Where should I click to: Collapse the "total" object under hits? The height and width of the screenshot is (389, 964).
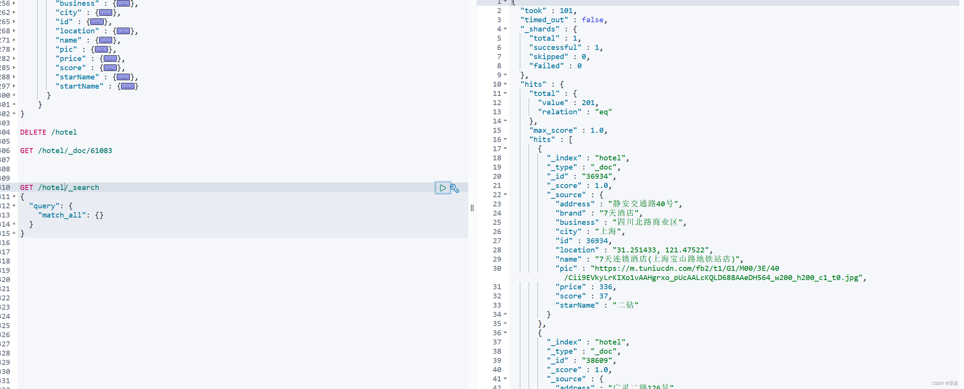click(505, 93)
